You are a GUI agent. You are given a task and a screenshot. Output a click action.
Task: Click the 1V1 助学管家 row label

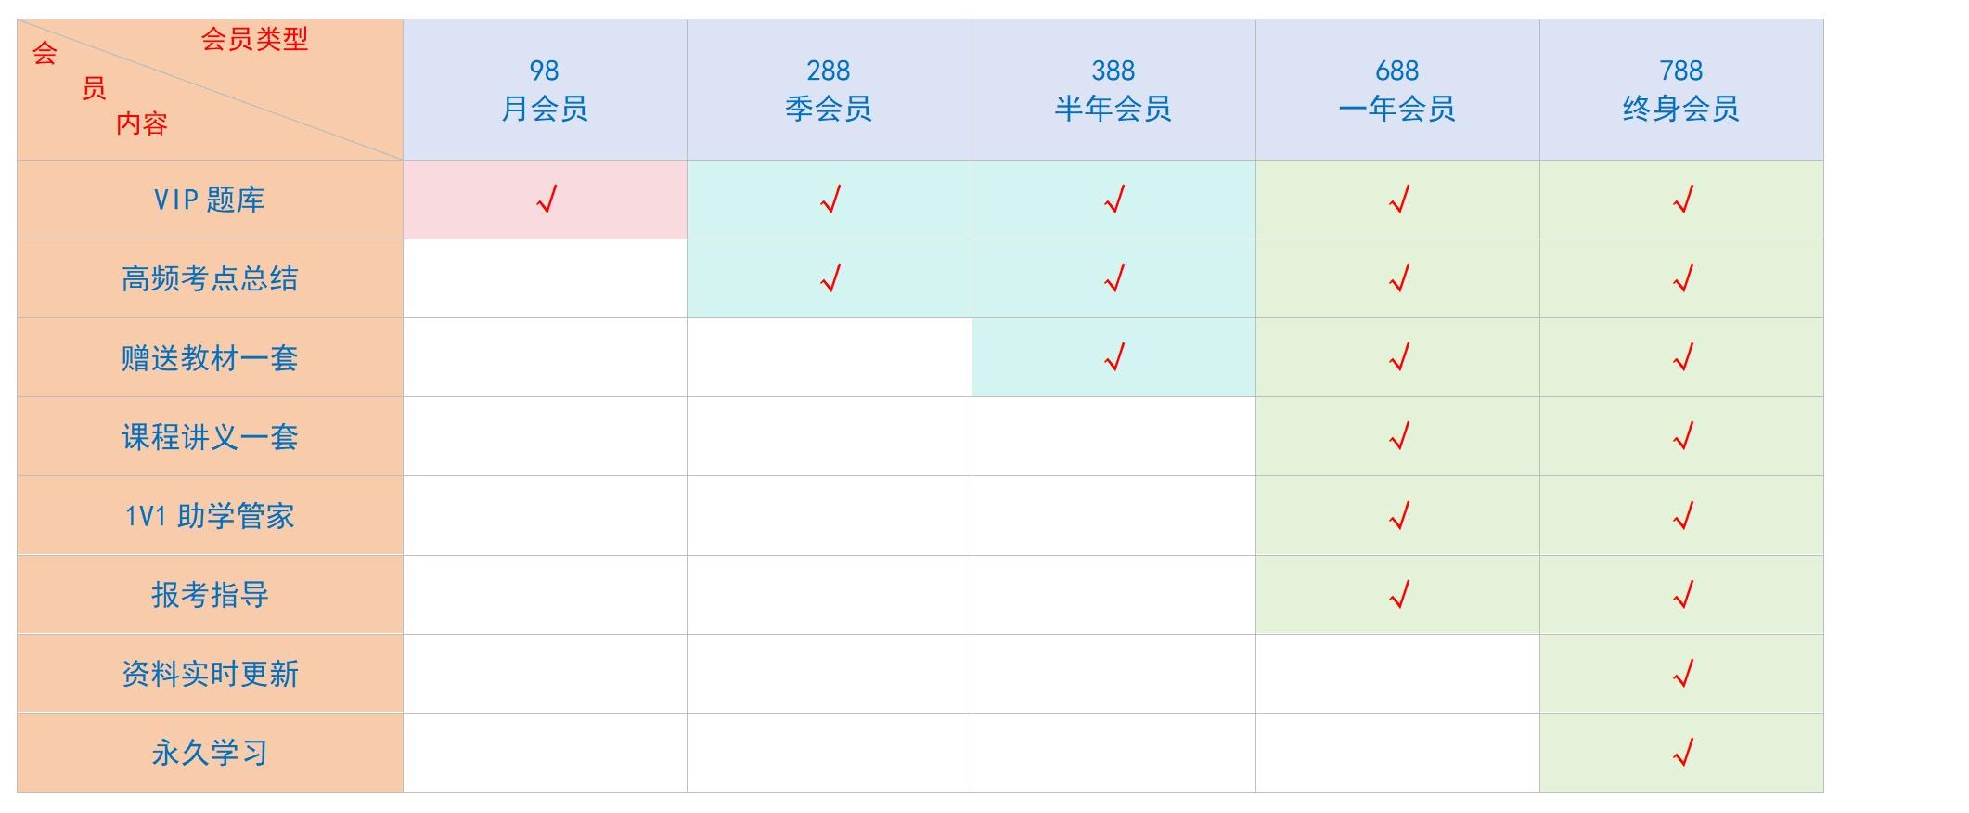click(210, 516)
